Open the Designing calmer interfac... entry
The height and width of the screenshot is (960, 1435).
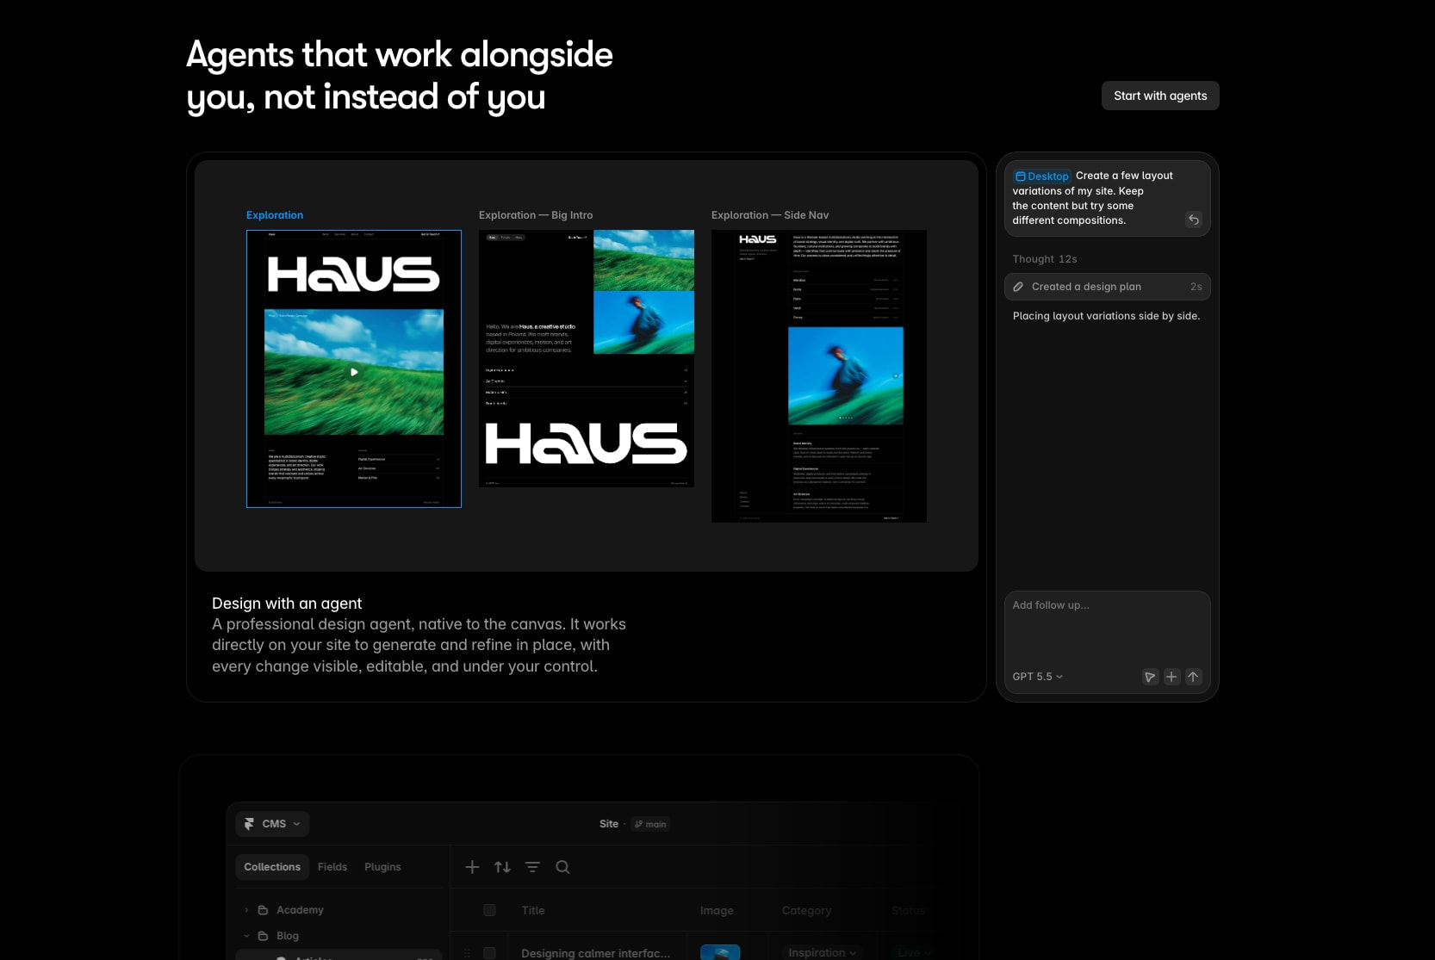tap(595, 953)
